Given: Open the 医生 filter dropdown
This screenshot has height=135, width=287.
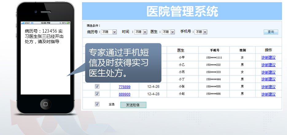Looking at the screenshot, I should coord(169,32).
